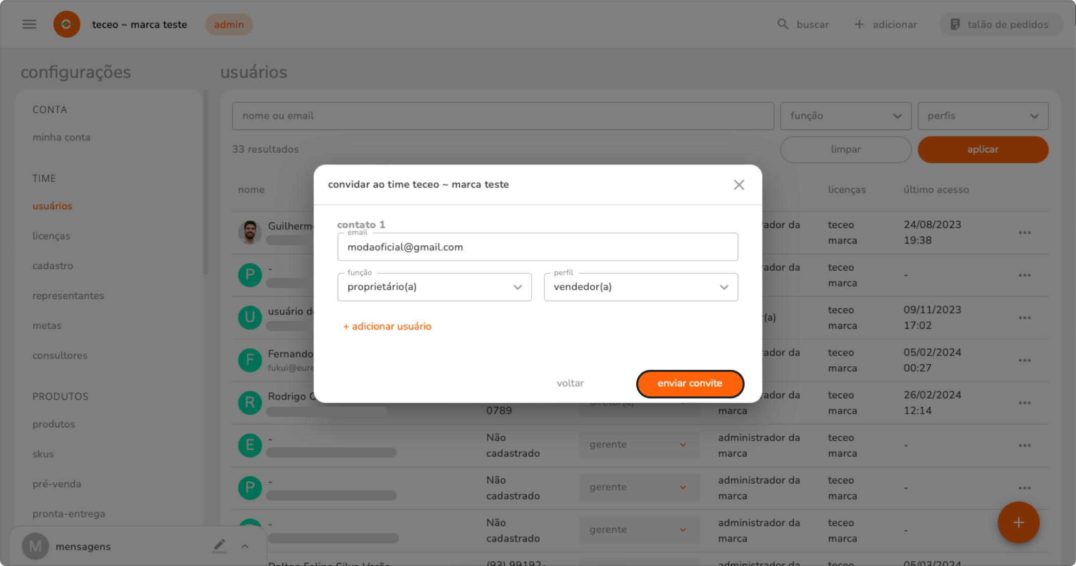The height and width of the screenshot is (566, 1076).
Task: Open talão de pedidos receipt icon
Action: tap(955, 24)
